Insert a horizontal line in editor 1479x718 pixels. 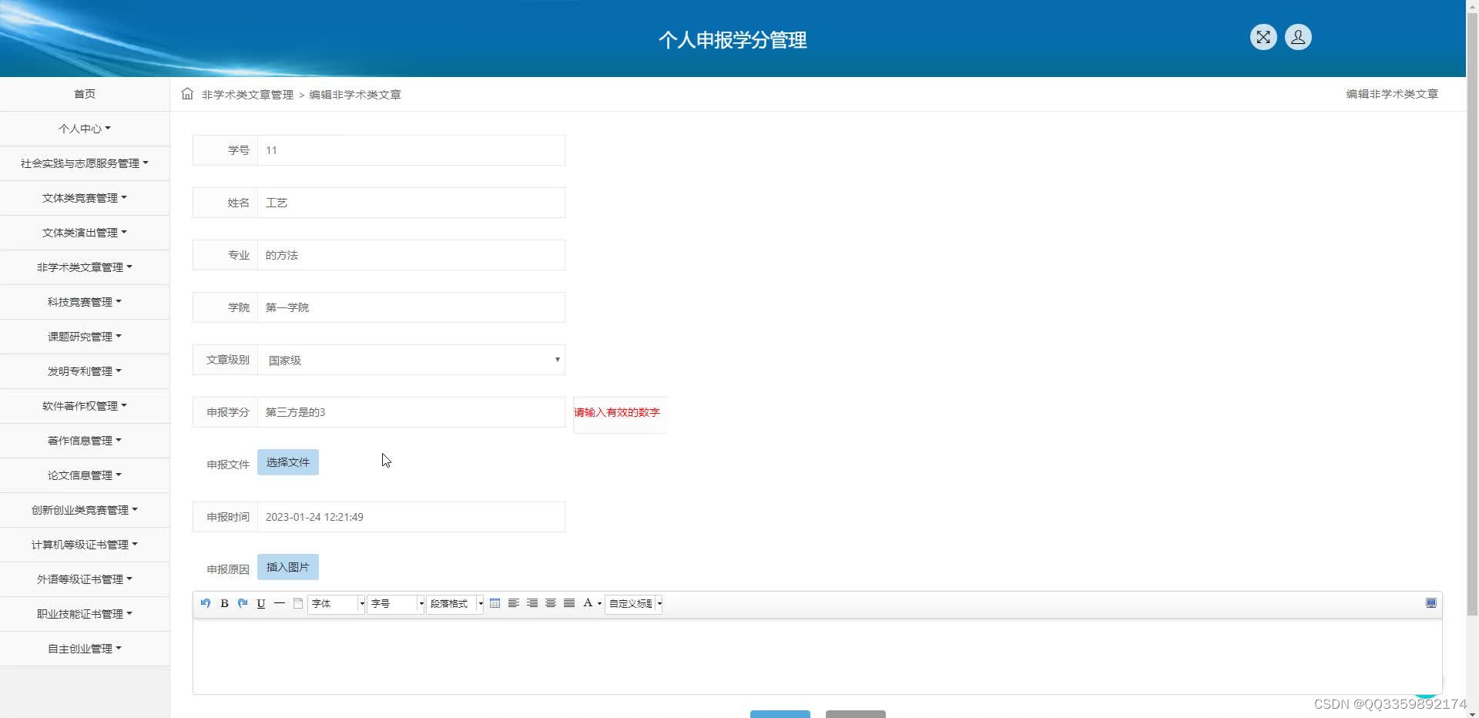coord(280,603)
